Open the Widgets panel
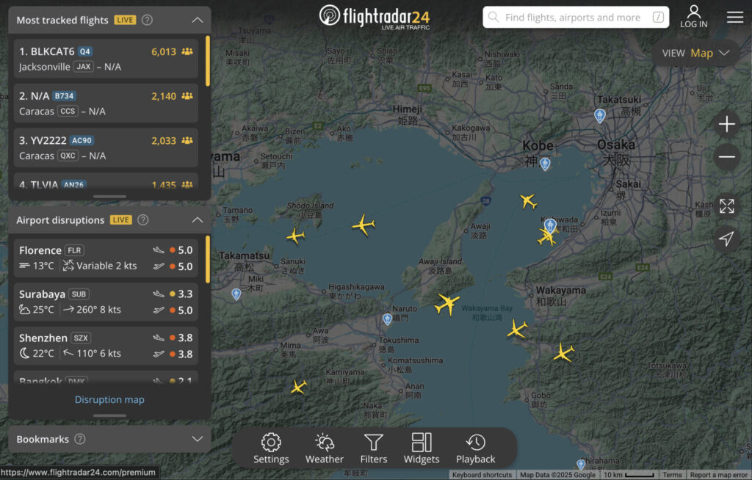The height and width of the screenshot is (480, 752). pos(421,448)
